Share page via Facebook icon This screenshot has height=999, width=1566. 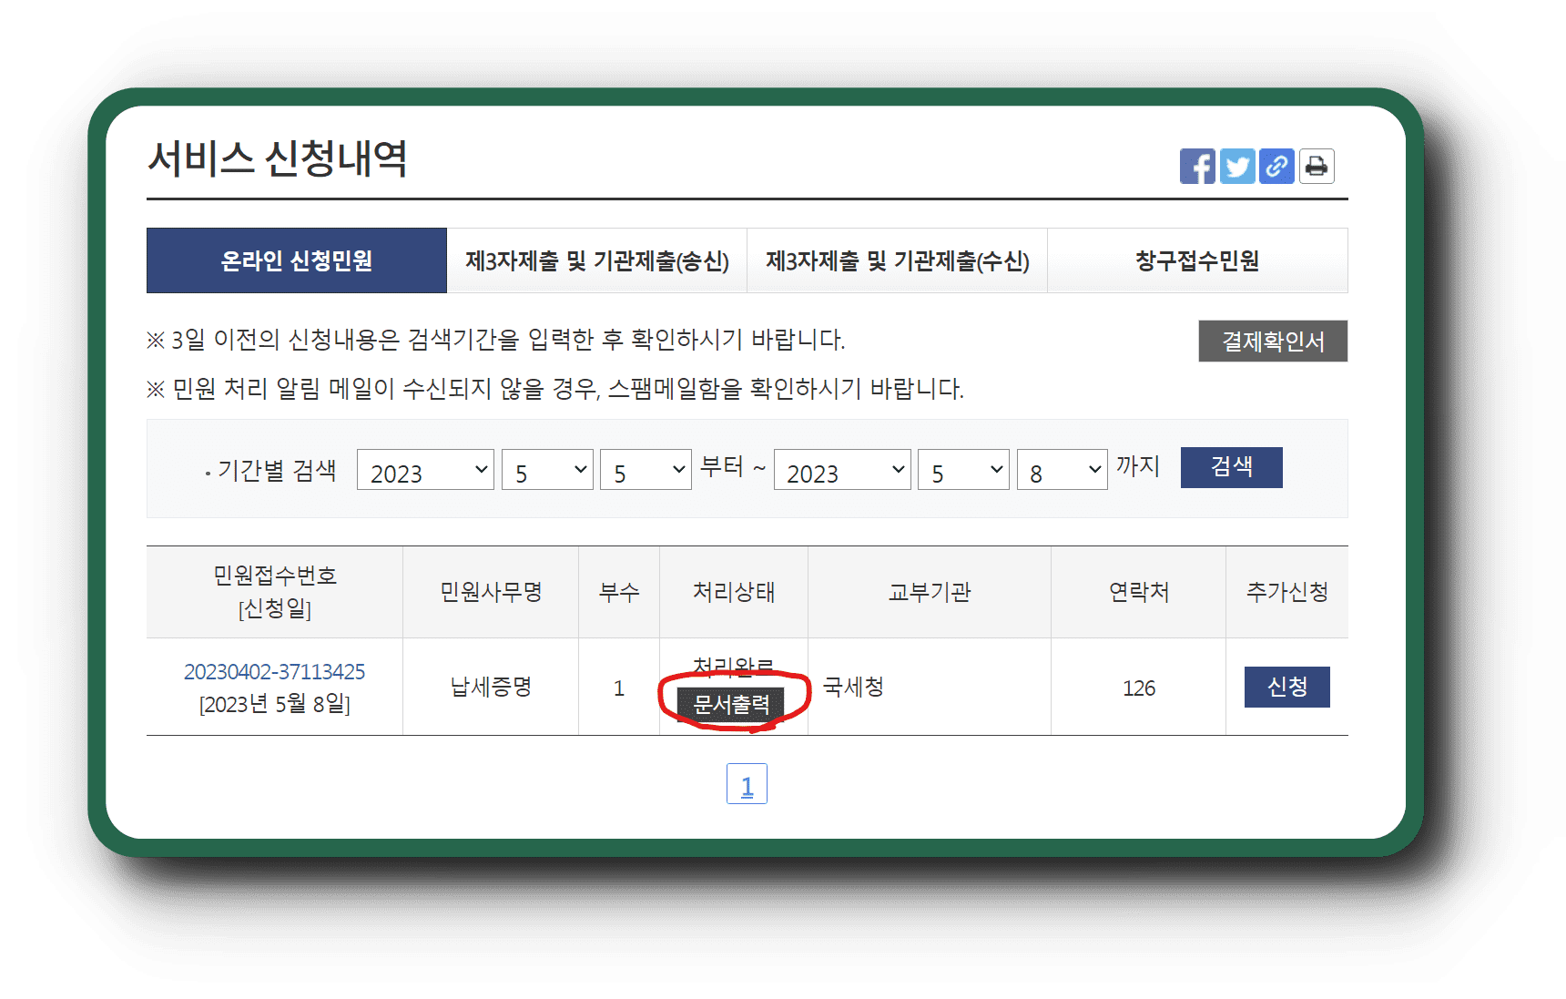click(x=1197, y=166)
